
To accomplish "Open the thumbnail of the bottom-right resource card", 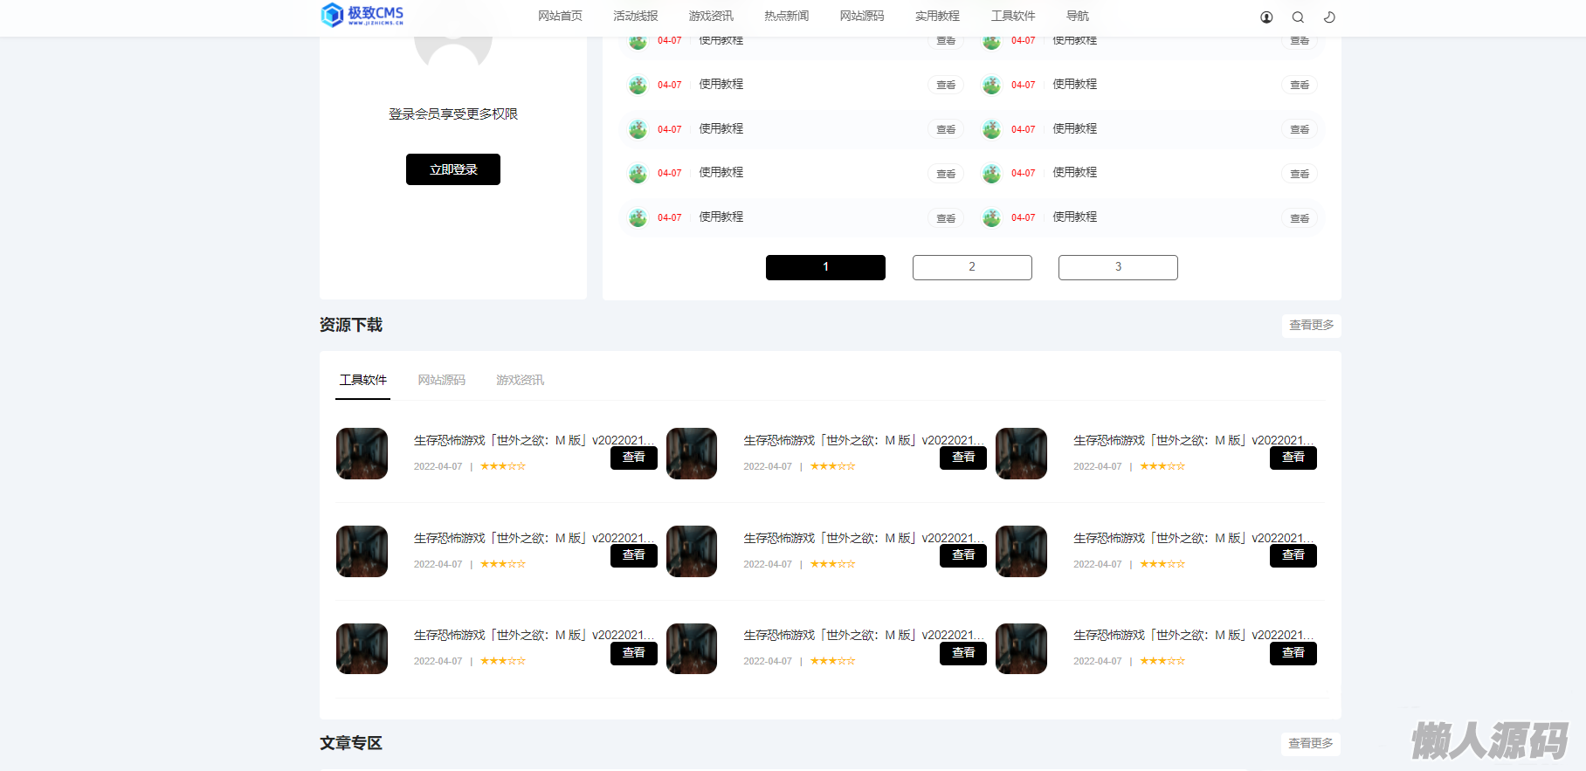I will [1022, 649].
